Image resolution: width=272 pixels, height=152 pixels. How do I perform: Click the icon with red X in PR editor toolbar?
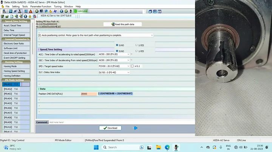34,17
